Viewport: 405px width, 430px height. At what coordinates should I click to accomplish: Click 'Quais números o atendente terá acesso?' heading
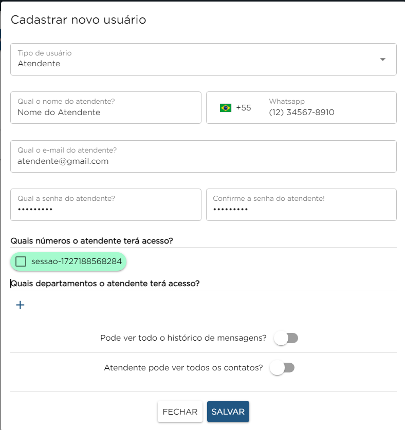point(99,240)
